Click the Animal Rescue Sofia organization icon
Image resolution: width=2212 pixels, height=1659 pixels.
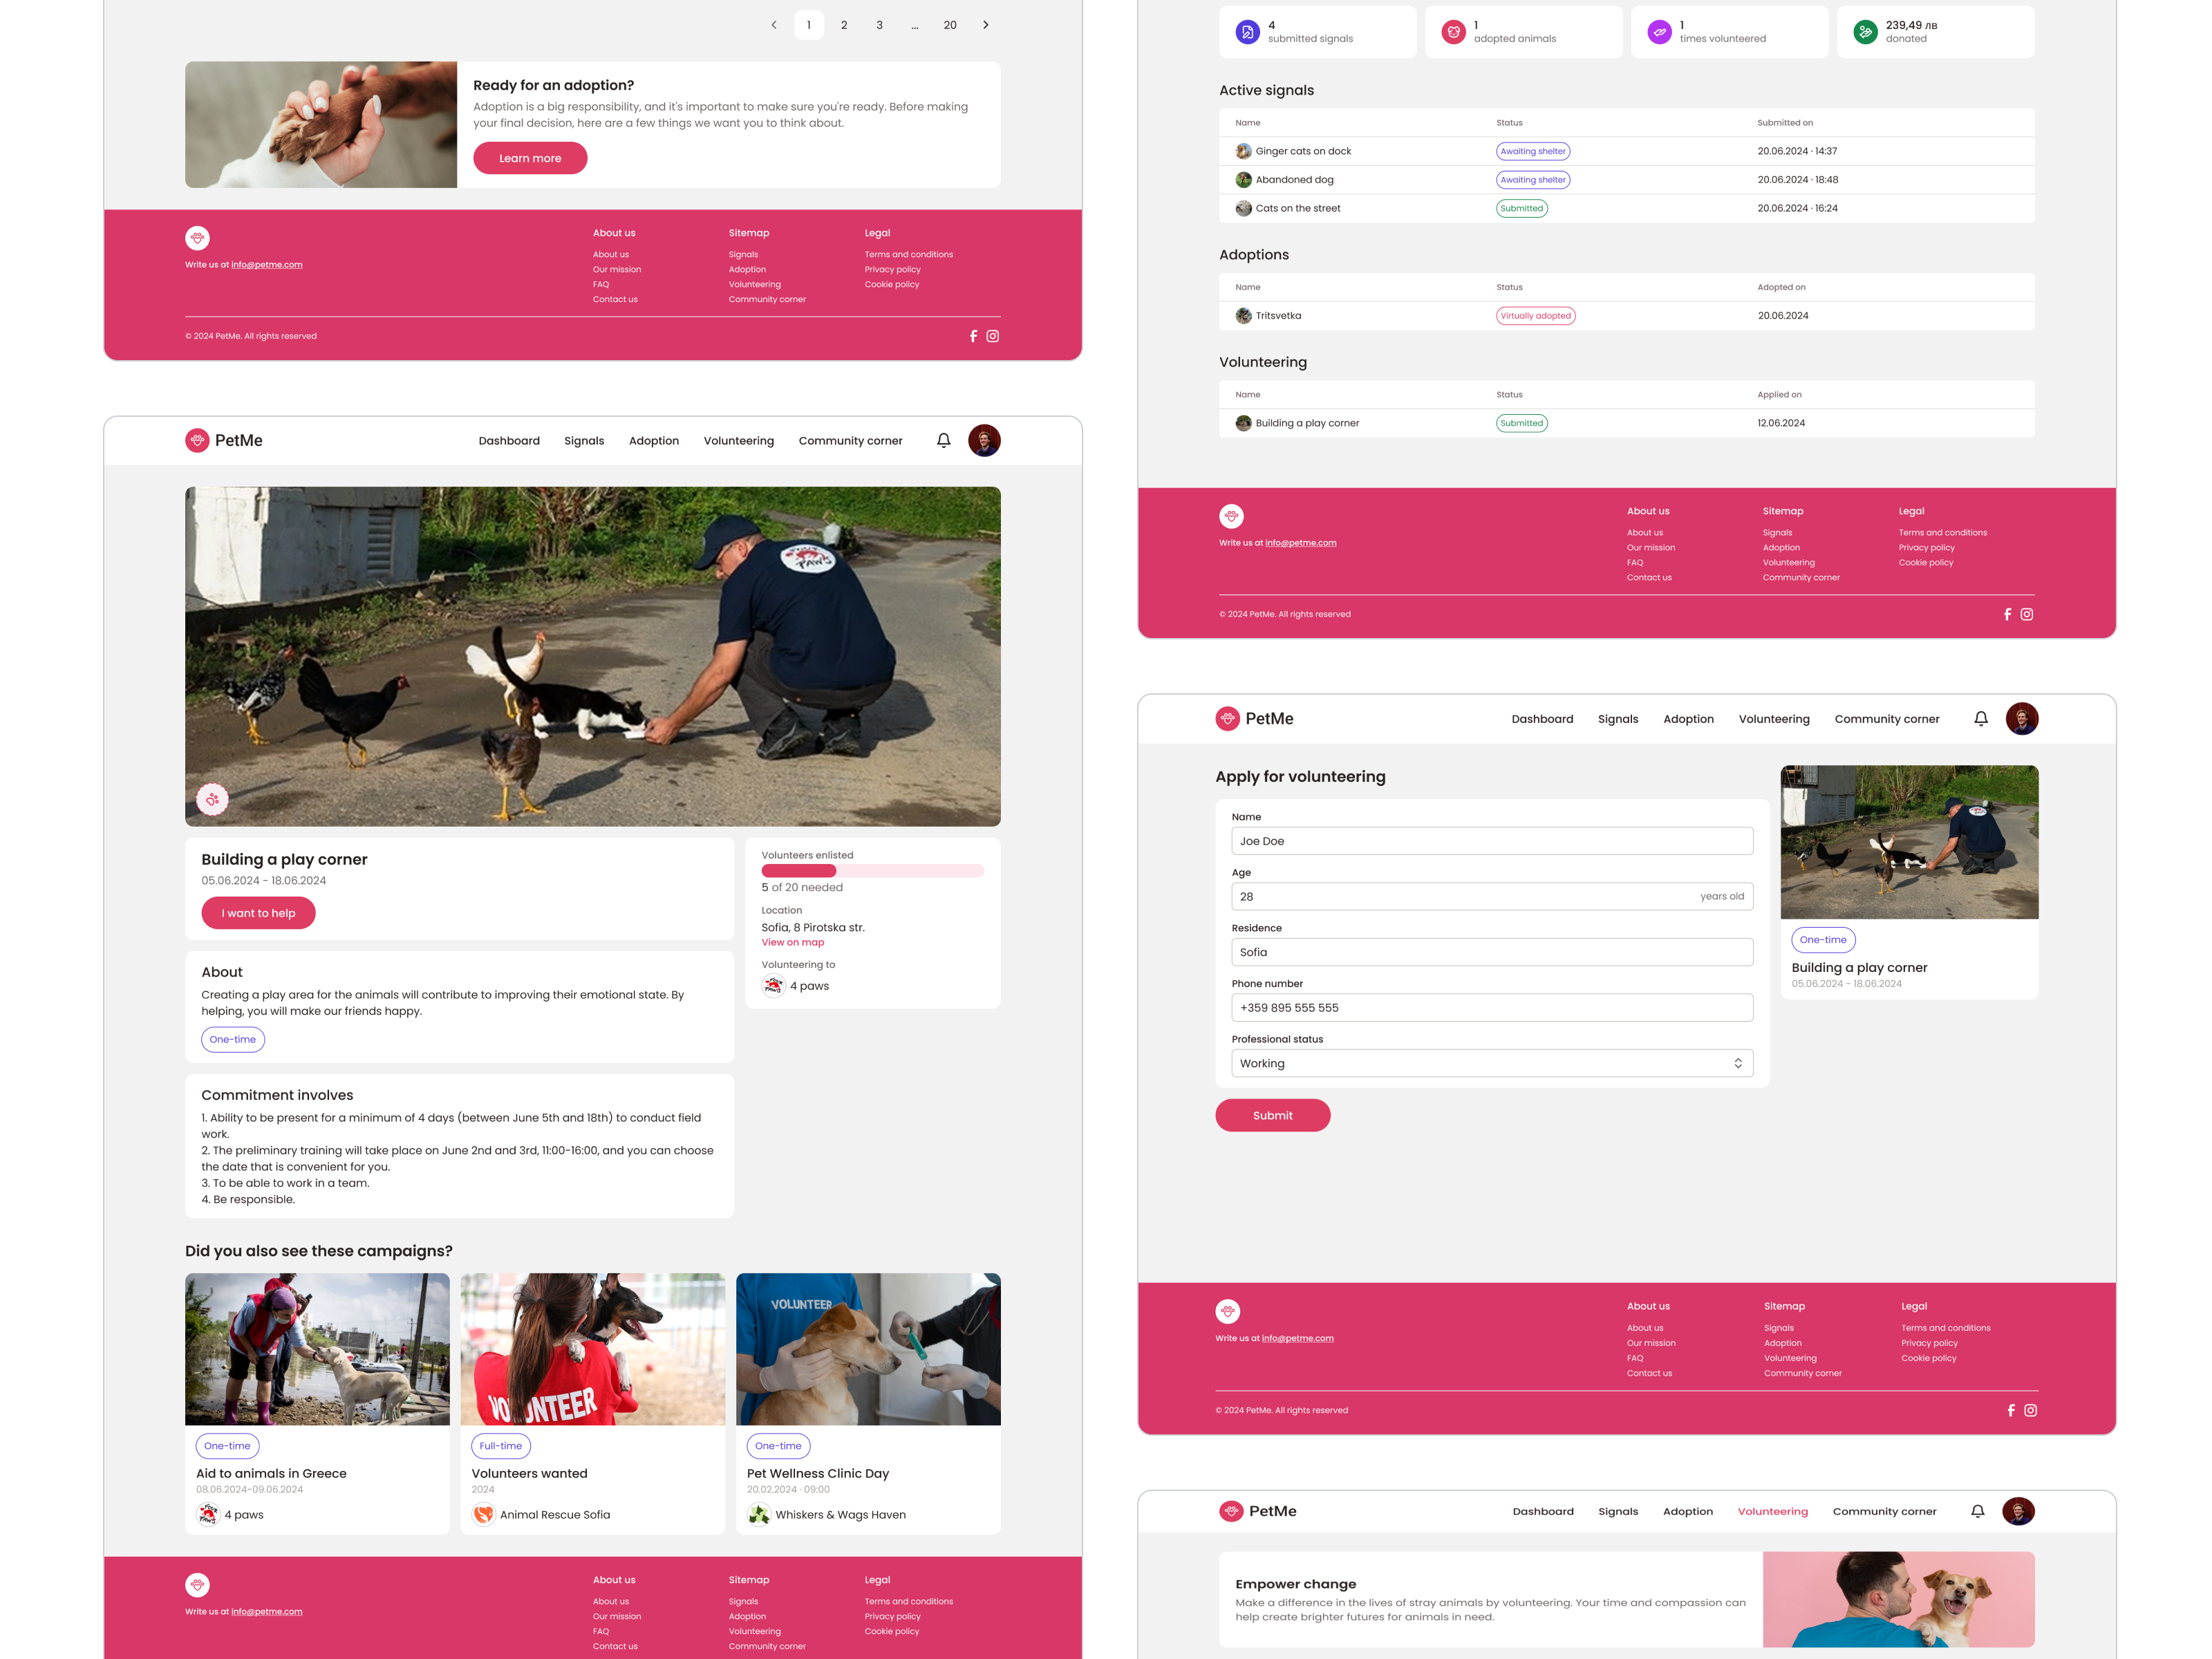tap(483, 1514)
